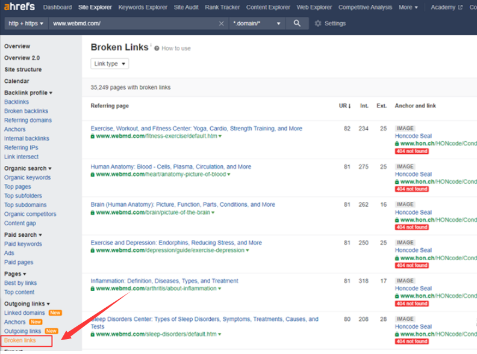Open the *.domain/* mode dropdown
477x354 pixels.
(x=257, y=23)
